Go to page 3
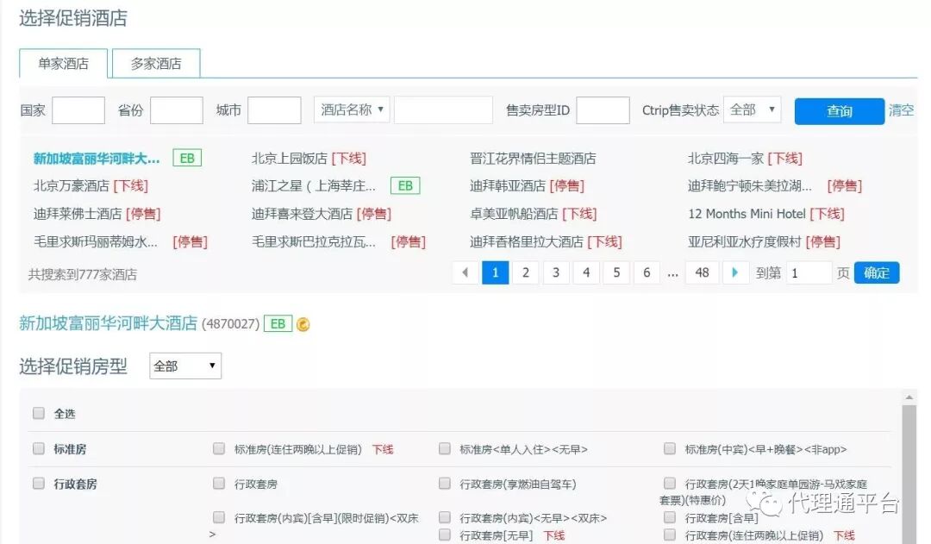 click(556, 272)
